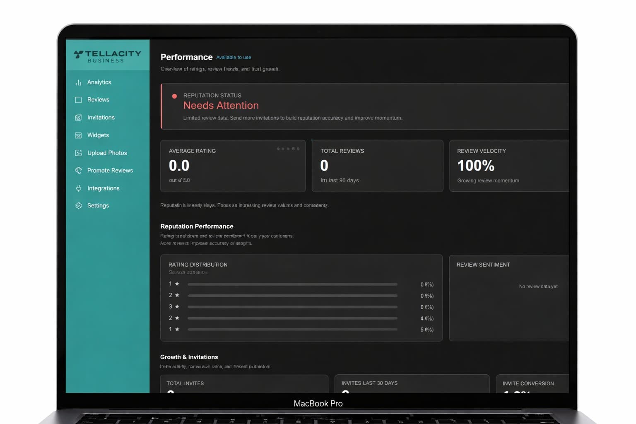Viewport: 636px width, 424px height.
Task: Click the 'Limited review data' description line
Action: (293, 118)
